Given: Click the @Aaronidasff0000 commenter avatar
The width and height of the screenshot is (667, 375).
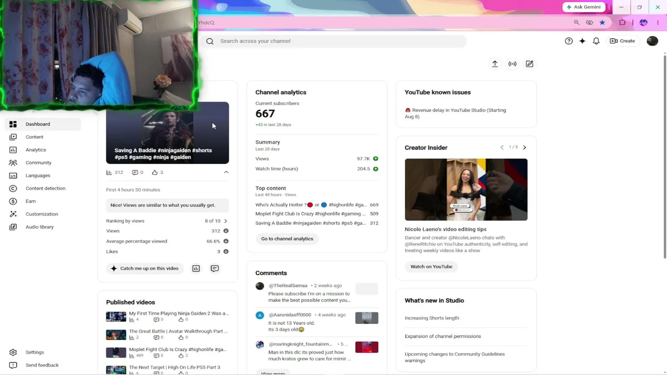Looking at the screenshot, I should click(260, 315).
